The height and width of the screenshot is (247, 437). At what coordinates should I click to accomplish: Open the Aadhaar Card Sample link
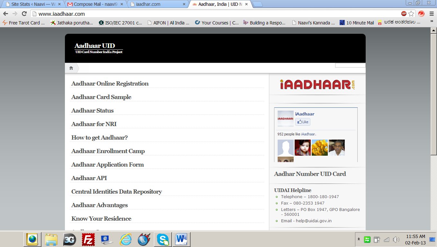pos(101,97)
